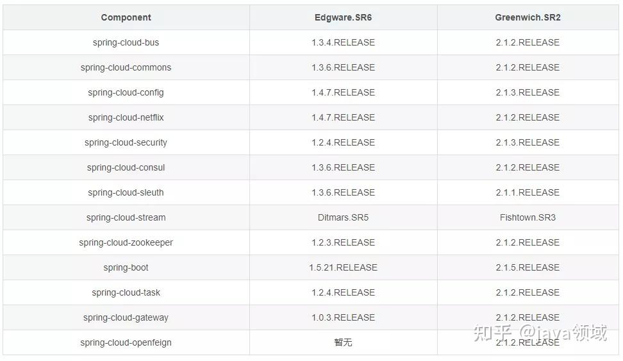This screenshot has height=361, width=623.
Task: Click the Fishtown.SR3 version cell
Action: 527,217
